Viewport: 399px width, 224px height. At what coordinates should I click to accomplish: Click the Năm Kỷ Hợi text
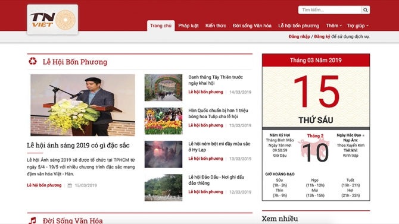(x=280, y=135)
